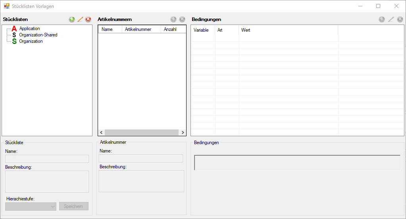Viewport: 406px width, 219px height.
Task: Click the right arrow of horizontal scrollbar
Action: click(183, 133)
